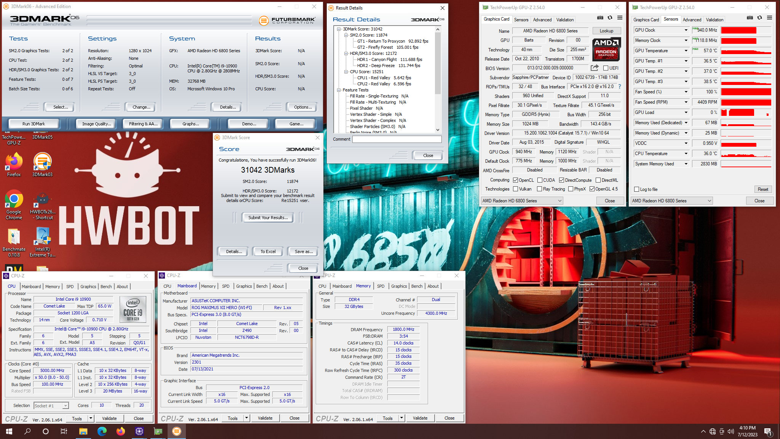
Task: Switch to the Advanced tab in left GPU-Z
Action: (x=542, y=20)
